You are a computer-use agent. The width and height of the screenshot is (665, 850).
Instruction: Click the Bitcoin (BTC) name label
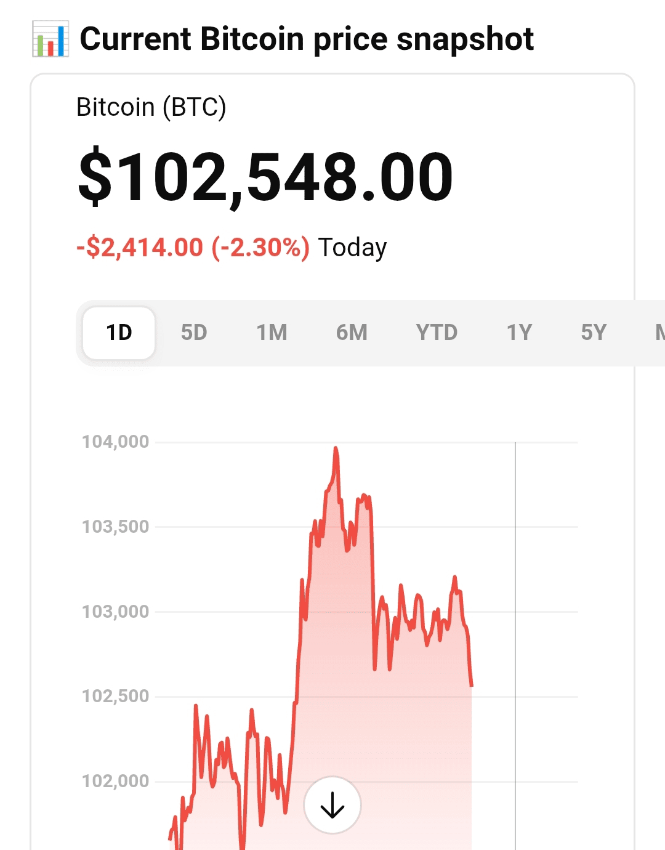pyautogui.click(x=151, y=107)
